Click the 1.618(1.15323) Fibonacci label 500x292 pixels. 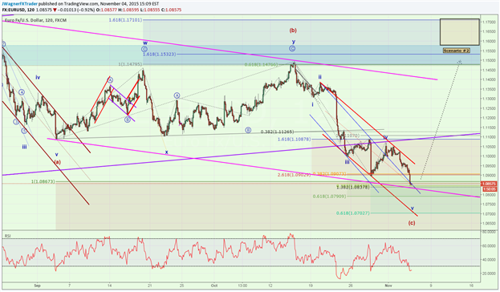point(159,55)
